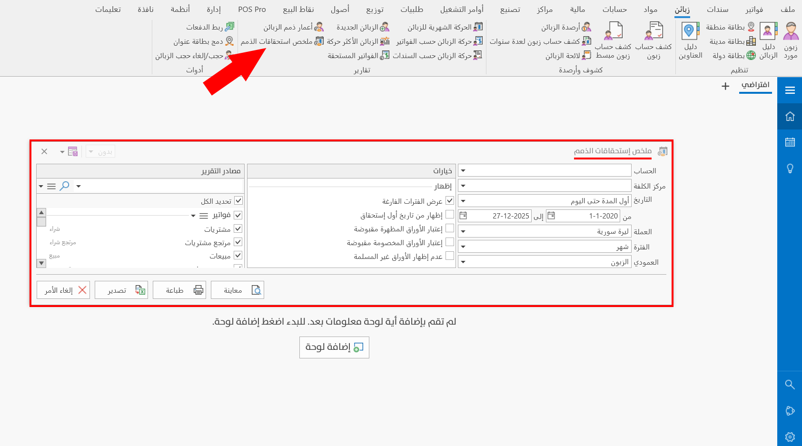Image resolution: width=802 pixels, height=446 pixels.
Task: Expand the الحساب dropdown
Action: [462, 170]
